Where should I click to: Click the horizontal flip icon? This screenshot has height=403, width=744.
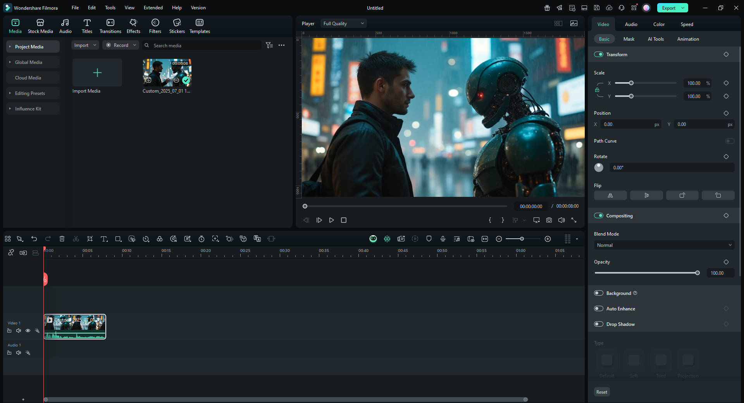pyautogui.click(x=610, y=195)
